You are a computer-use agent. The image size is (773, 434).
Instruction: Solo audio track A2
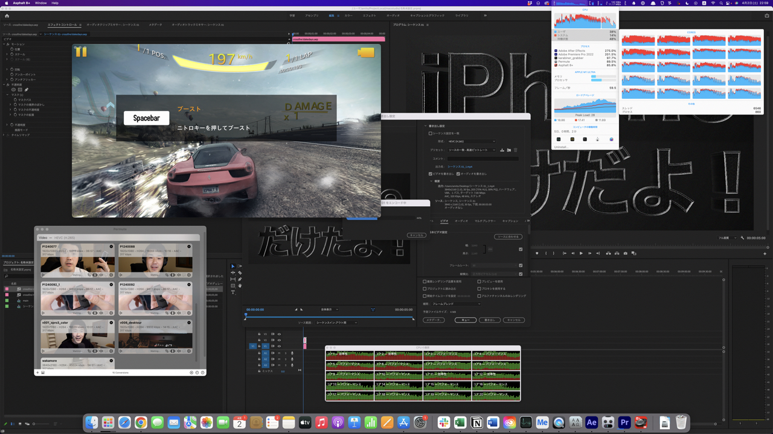[x=286, y=359]
